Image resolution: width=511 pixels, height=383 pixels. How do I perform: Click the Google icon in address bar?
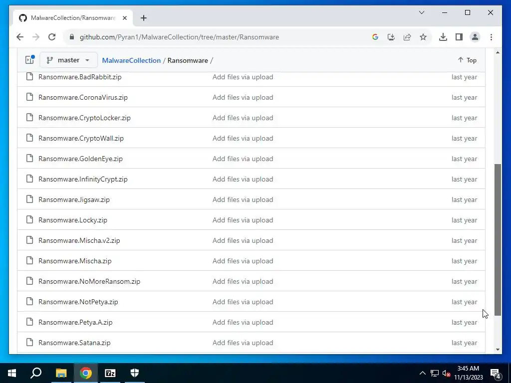pos(375,37)
